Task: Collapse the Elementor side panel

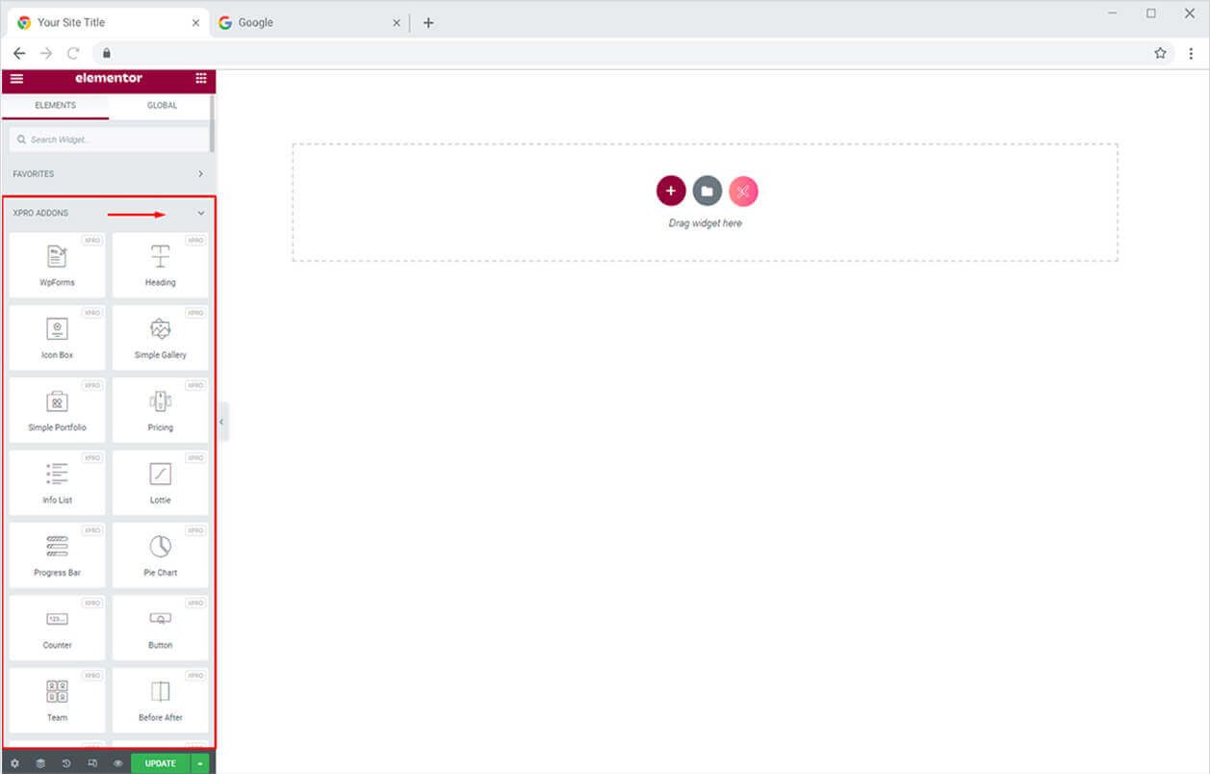Action: (x=222, y=422)
